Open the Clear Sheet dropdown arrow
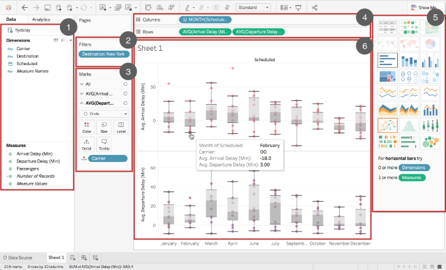The height and width of the screenshot is (270, 446). 135,8
